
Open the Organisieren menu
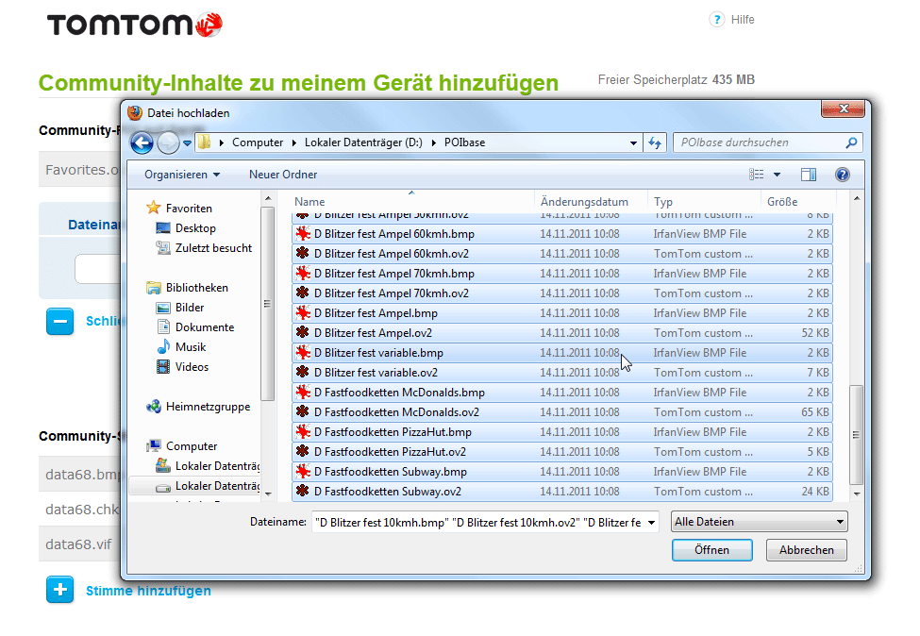point(182,175)
